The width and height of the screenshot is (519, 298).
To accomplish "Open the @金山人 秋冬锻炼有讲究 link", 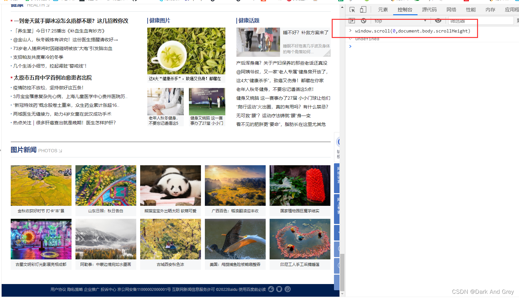I will click(65, 40).
